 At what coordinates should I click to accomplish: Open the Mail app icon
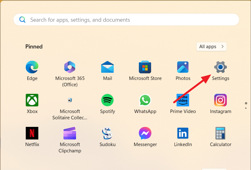(107, 67)
